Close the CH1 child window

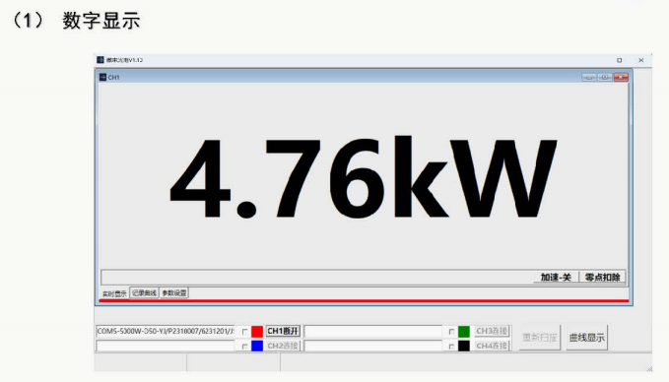point(621,77)
